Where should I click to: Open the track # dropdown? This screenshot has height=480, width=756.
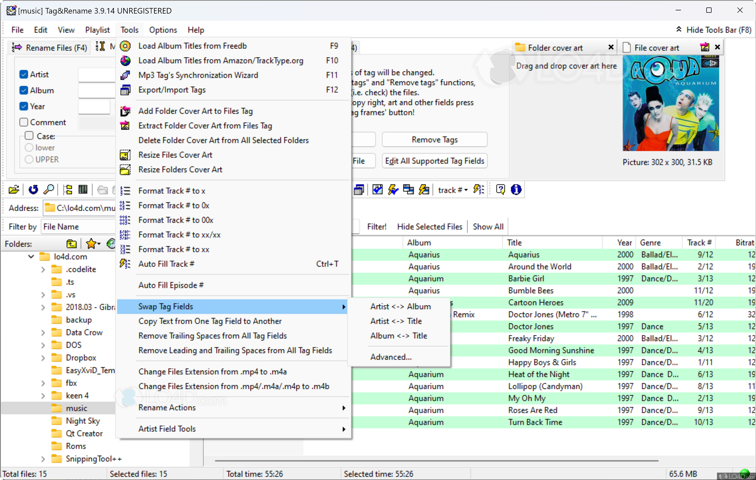click(453, 190)
